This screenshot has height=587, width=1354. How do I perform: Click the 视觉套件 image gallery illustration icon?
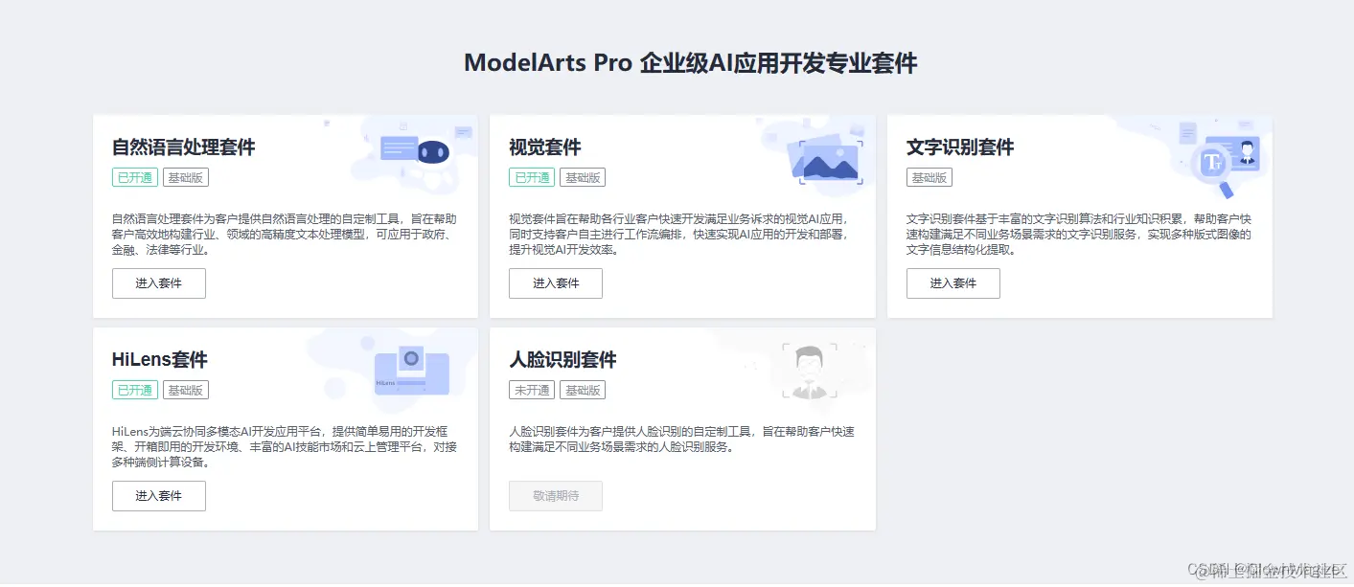830,161
